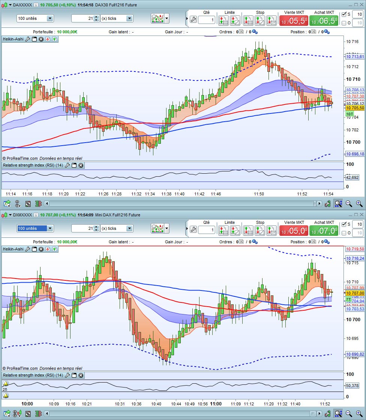Open Heikin-Ashi settings wrench in DAX30 chart
This screenshot has width=366, height=420.
(27, 39)
